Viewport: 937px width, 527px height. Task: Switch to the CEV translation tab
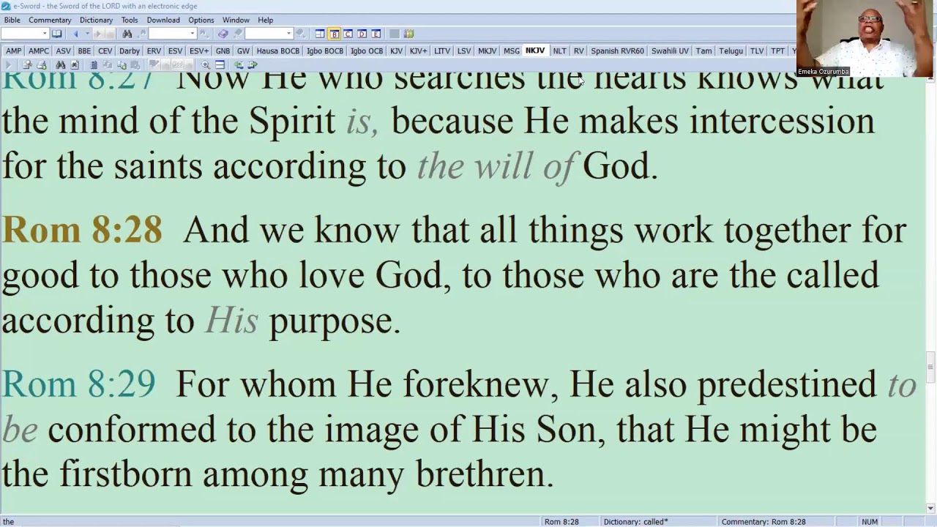pos(105,51)
